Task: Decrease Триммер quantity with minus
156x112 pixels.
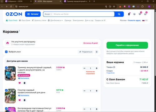Action: pos(85,68)
